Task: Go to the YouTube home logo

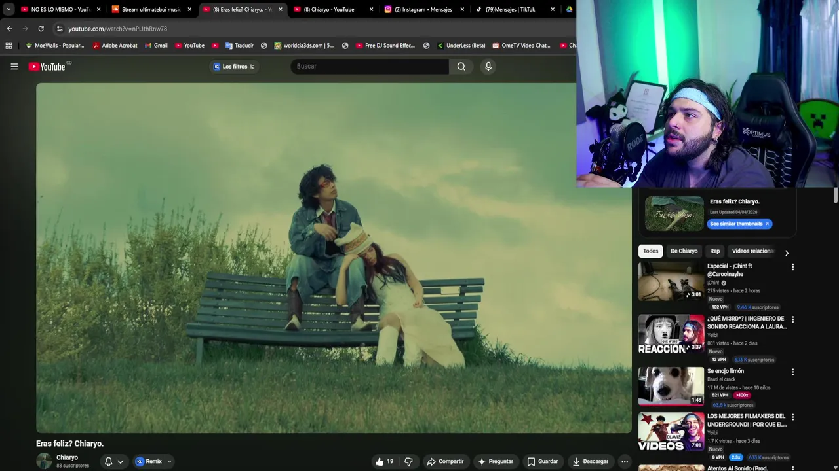Action: click(x=47, y=66)
